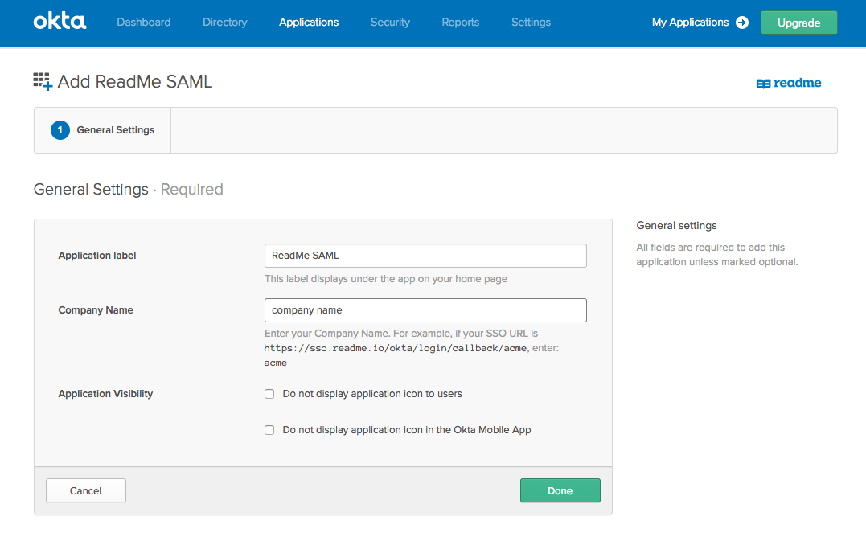This screenshot has width=866, height=541.
Task: Click the Add application grid icon
Action: pos(43,82)
